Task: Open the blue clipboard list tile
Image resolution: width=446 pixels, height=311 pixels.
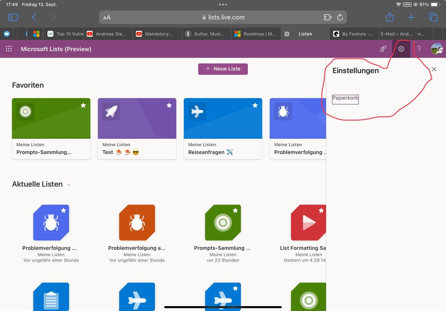Action: [51, 297]
